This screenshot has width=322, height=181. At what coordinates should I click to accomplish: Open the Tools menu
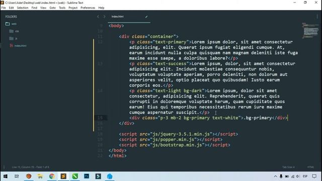point(62,8)
